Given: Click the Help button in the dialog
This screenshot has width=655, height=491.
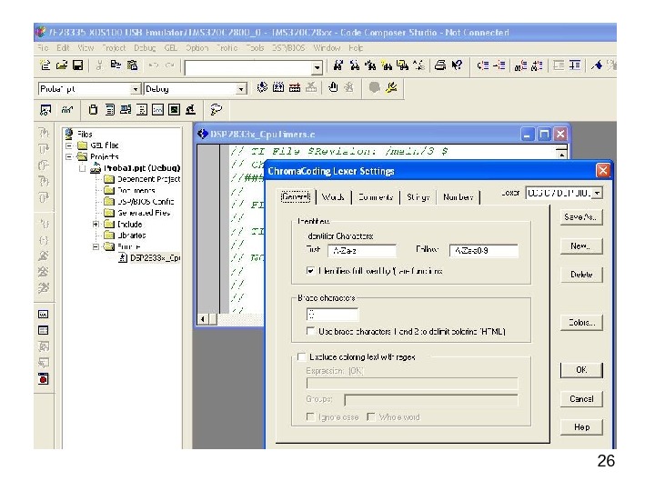Looking at the screenshot, I should pyautogui.click(x=581, y=427).
